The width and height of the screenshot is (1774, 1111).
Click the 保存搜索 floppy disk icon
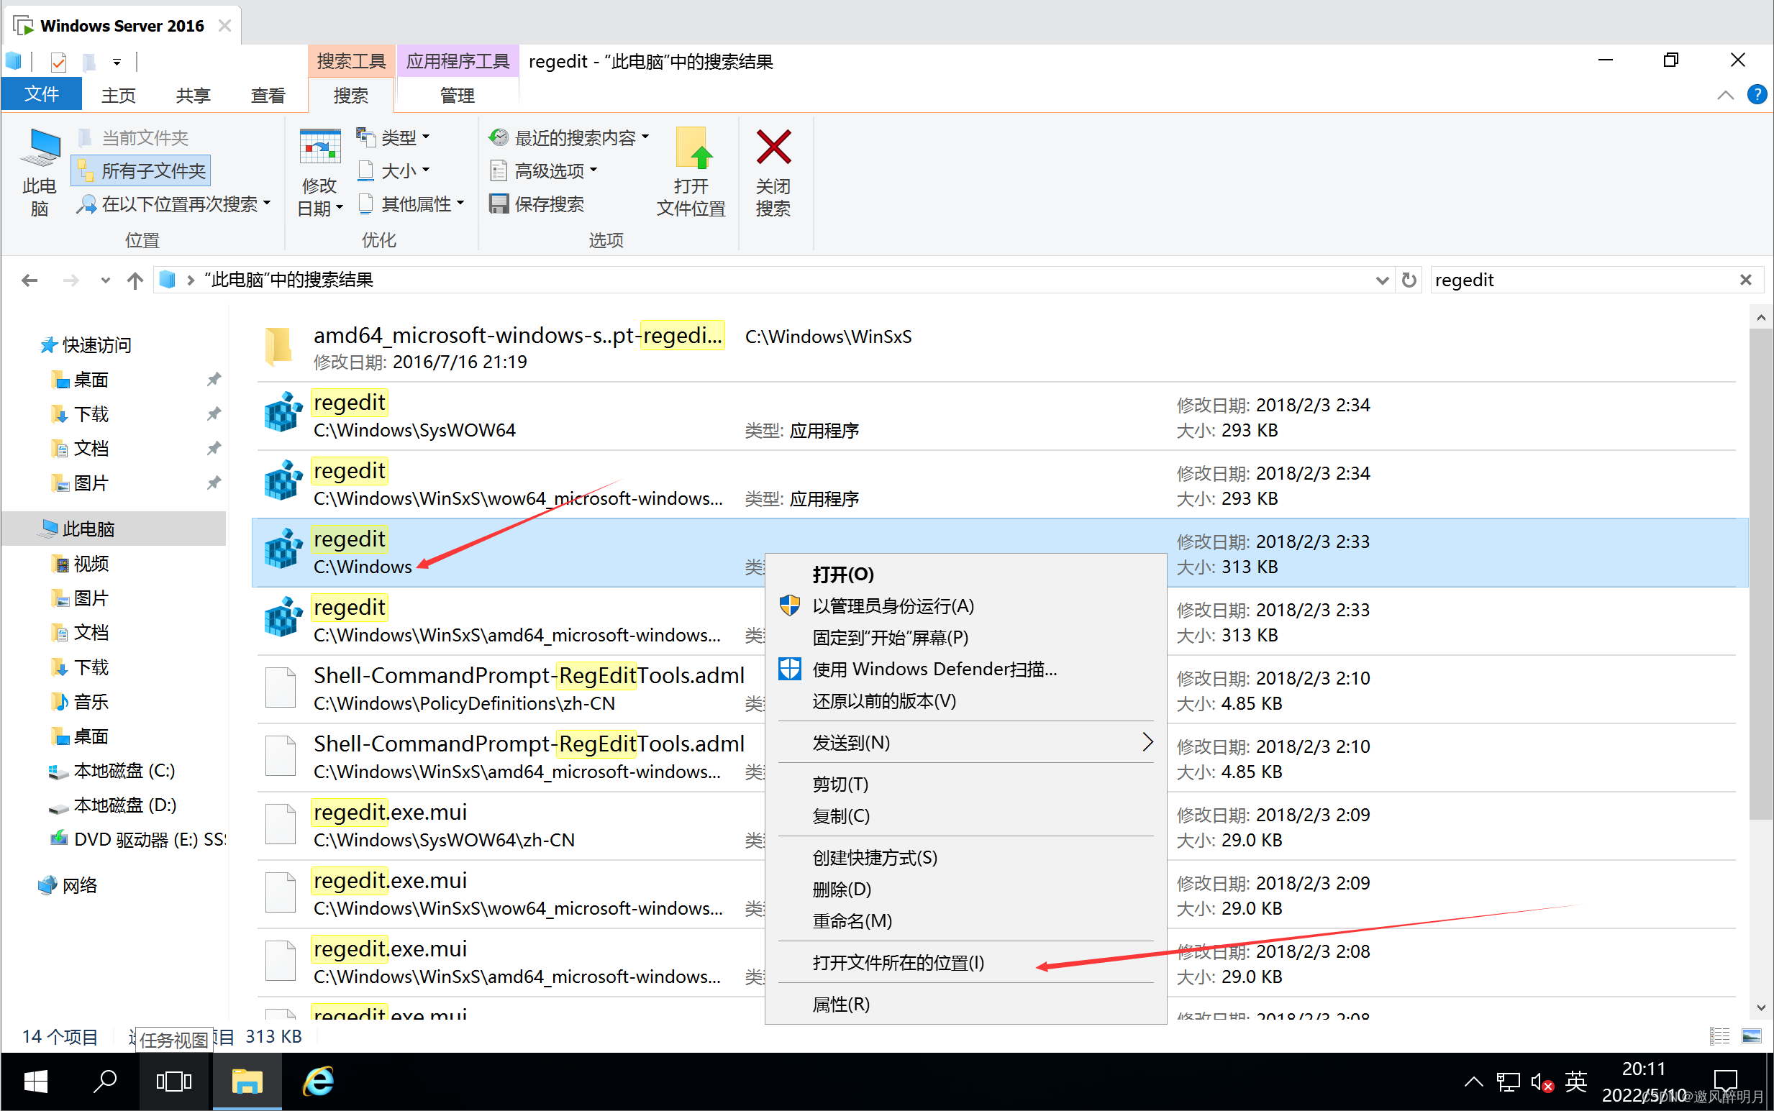[x=499, y=204]
